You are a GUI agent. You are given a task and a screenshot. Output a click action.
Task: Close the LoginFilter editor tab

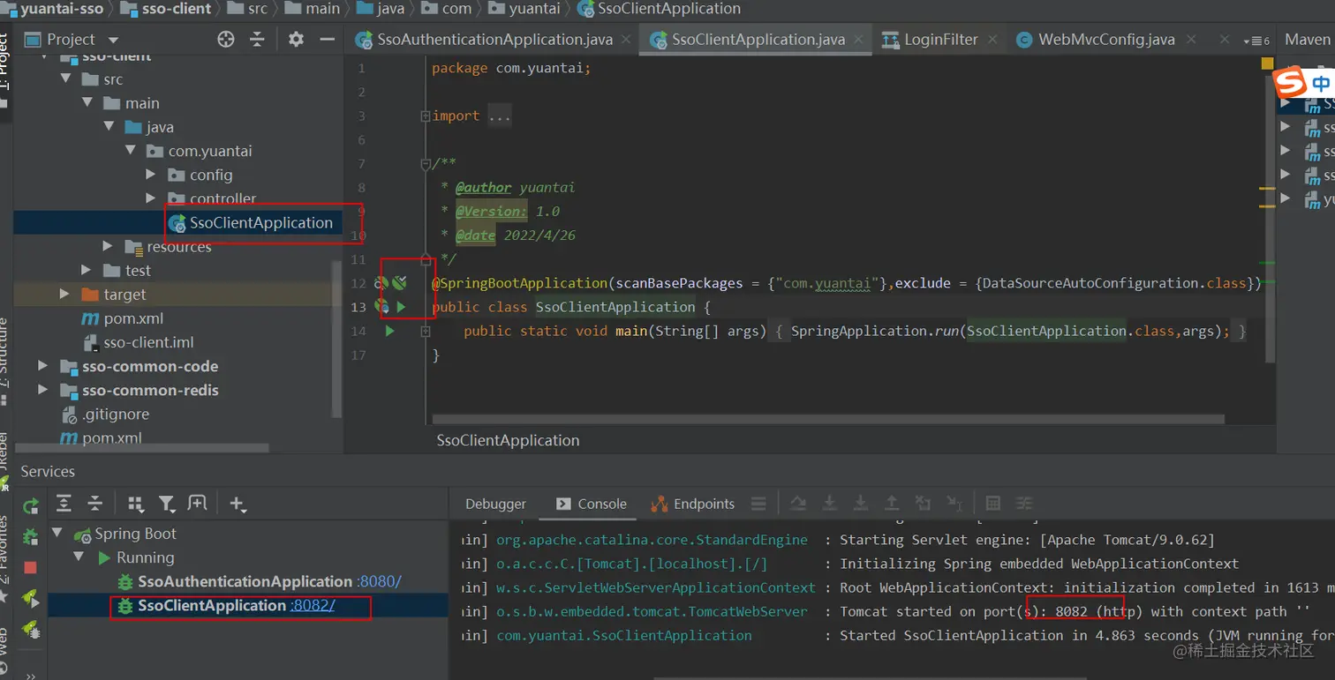pos(993,40)
